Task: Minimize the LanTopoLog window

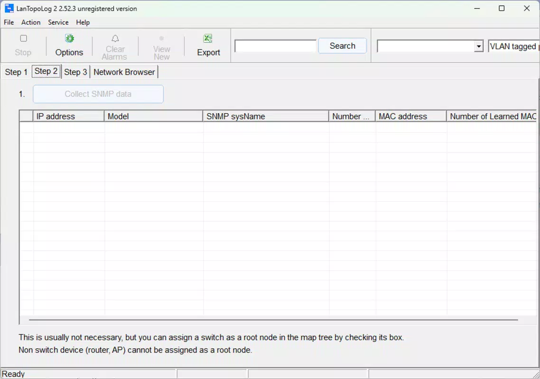Action: (x=477, y=8)
